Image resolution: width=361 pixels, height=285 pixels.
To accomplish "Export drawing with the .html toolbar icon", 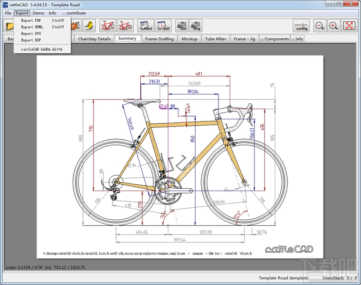I will point(146,26).
